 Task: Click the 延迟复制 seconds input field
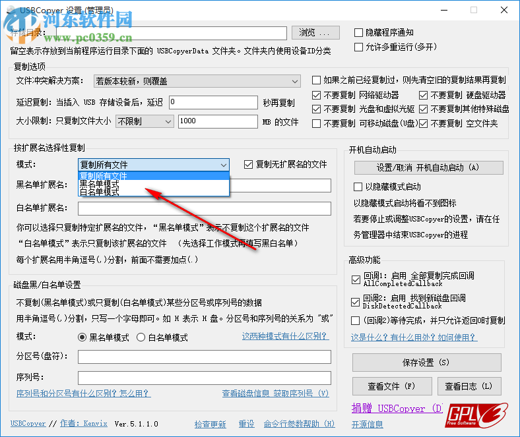click(x=213, y=102)
